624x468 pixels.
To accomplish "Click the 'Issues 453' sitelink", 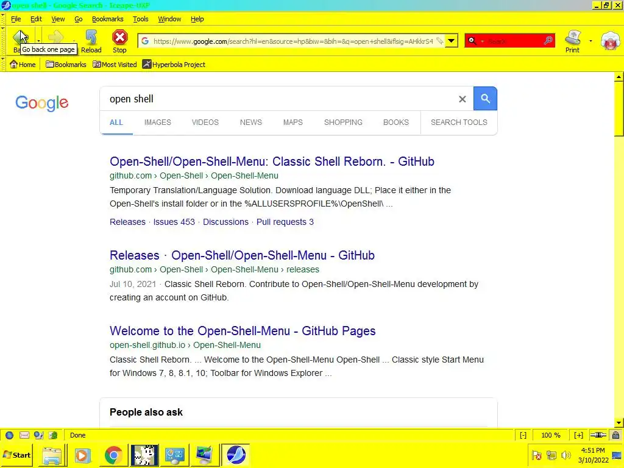I will click(174, 222).
